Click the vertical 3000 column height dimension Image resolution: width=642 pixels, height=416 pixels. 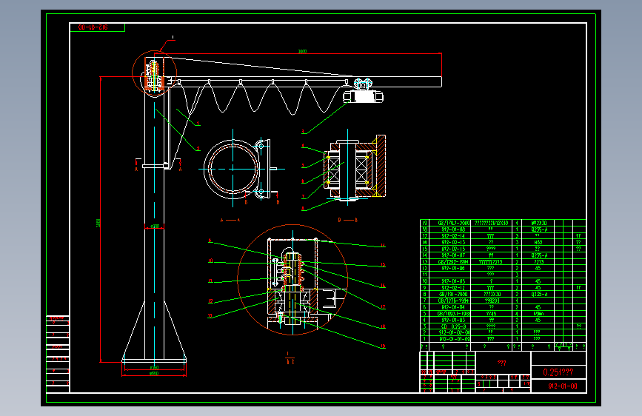click(98, 223)
